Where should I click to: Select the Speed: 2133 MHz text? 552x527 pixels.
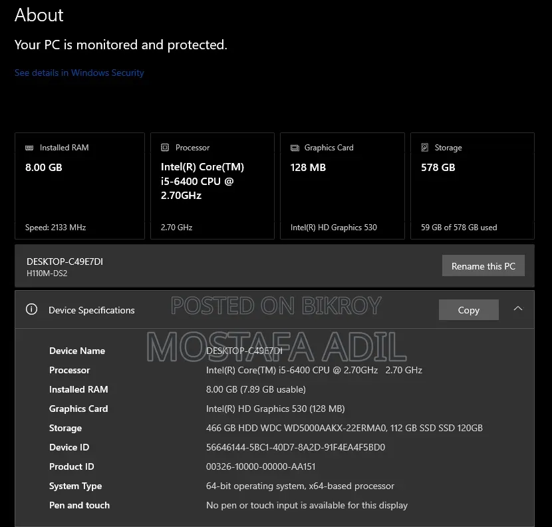coord(56,228)
